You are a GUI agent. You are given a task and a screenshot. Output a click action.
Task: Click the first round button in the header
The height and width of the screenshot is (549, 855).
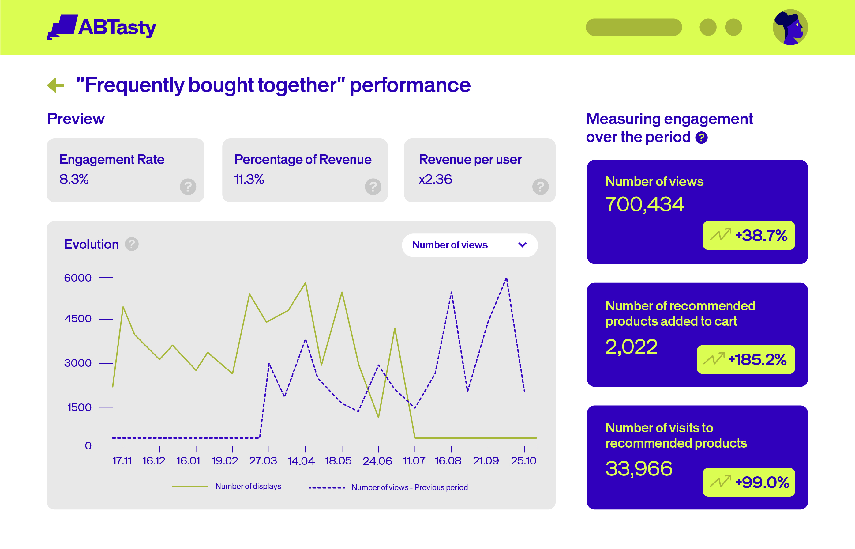[x=708, y=28]
